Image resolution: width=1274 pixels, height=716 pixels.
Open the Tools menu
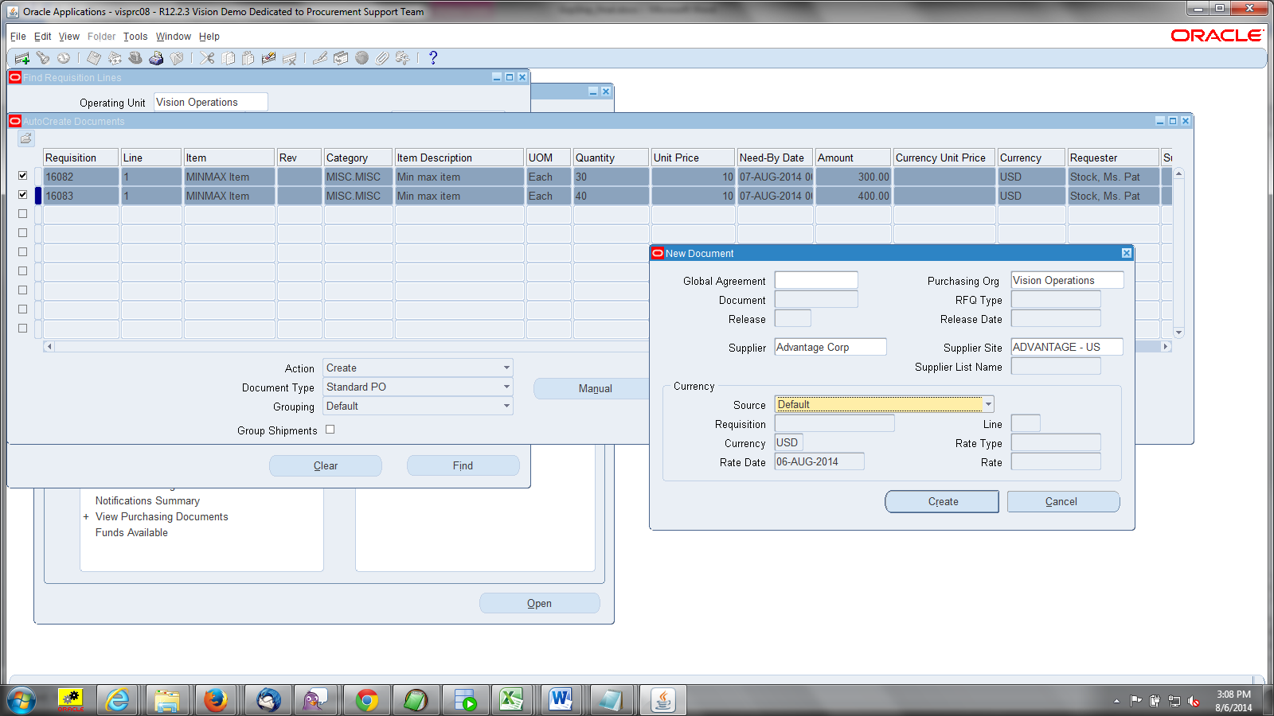point(135,37)
